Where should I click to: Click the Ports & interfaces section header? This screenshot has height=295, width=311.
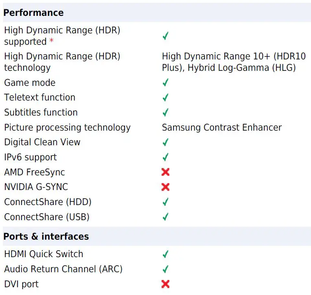coord(46,236)
